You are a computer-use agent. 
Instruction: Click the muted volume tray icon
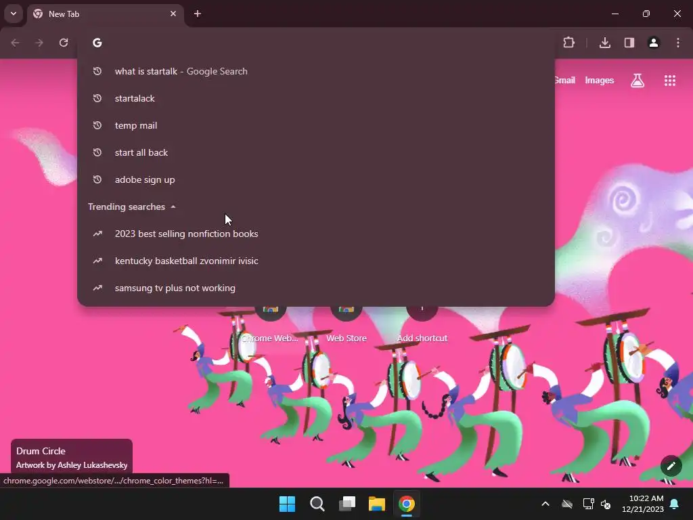(606, 504)
